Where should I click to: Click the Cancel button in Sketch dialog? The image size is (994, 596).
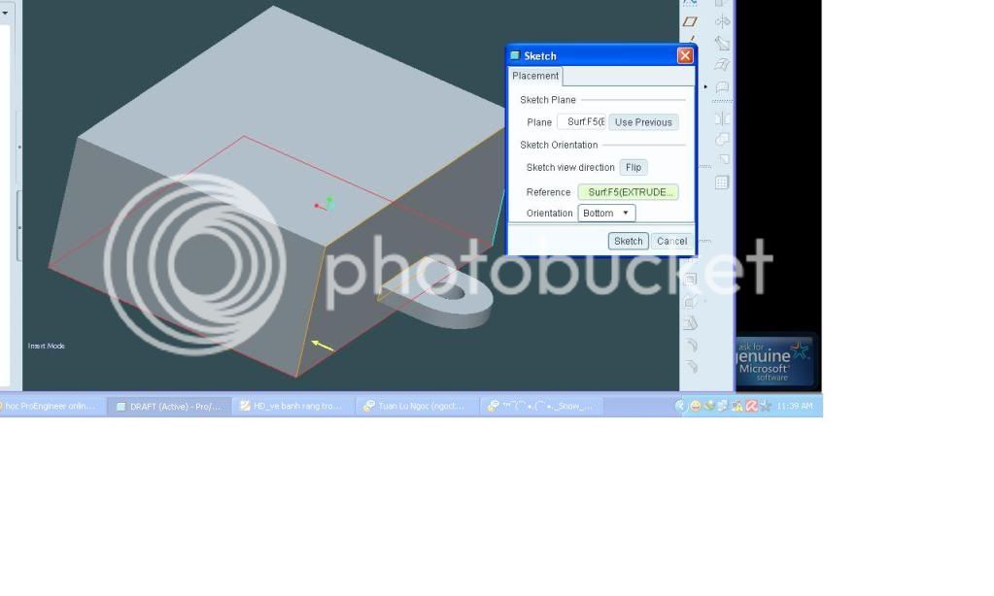[671, 241]
